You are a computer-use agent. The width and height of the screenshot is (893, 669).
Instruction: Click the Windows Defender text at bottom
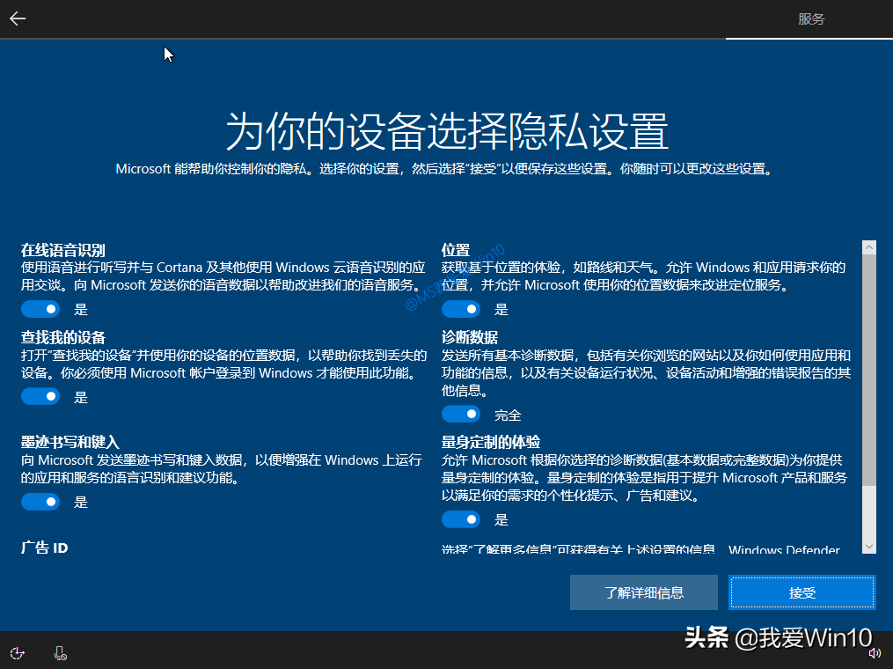pyautogui.click(x=784, y=550)
